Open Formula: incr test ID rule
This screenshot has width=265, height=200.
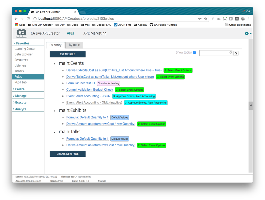[80, 83]
